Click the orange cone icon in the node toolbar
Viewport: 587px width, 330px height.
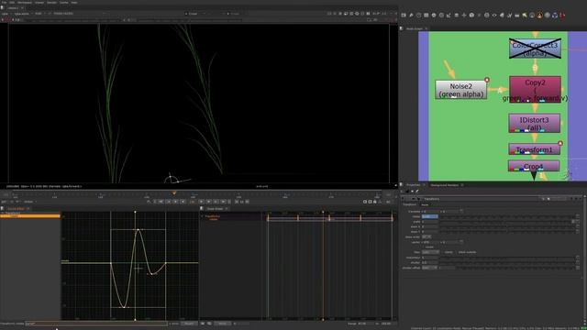click(x=540, y=16)
